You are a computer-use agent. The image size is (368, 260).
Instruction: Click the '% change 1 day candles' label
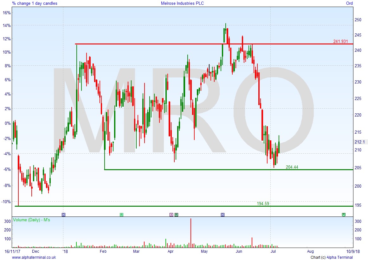pyautogui.click(x=35, y=3)
